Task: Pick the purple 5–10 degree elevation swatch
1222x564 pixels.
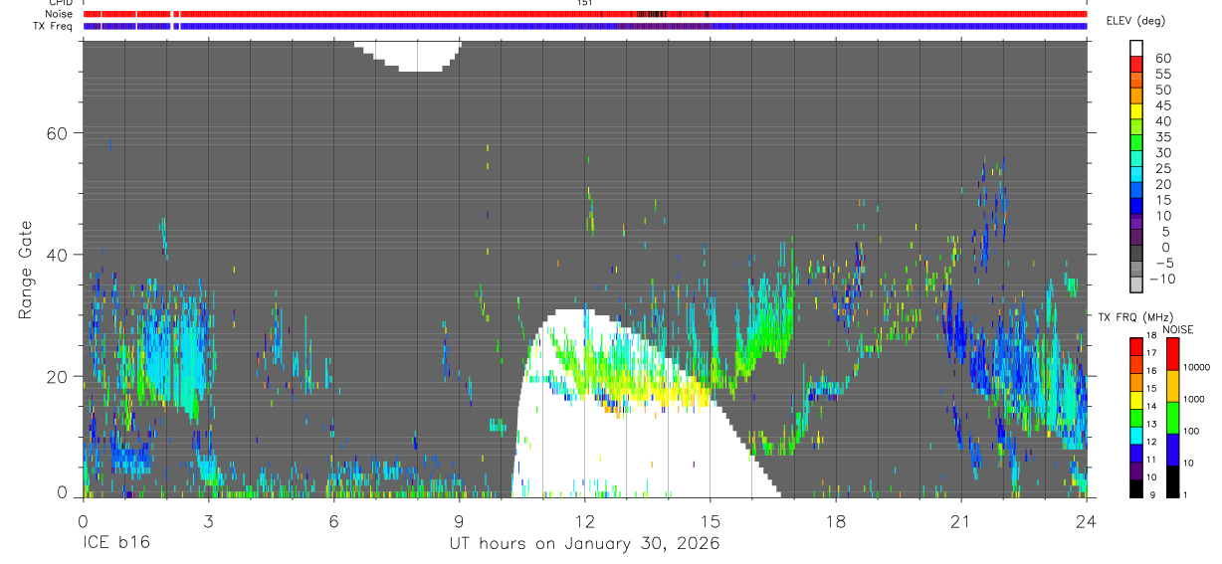Action: (x=1136, y=222)
